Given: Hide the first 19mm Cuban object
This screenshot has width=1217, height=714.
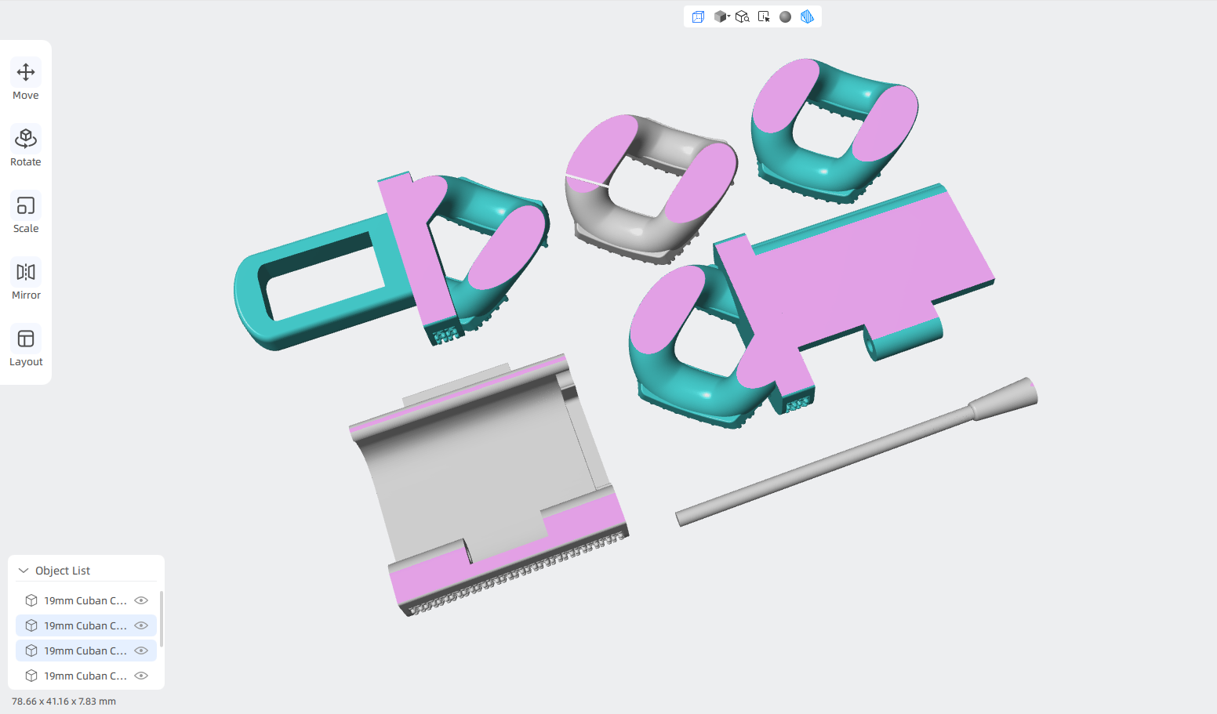Looking at the screenshot, I should point(141,600).
